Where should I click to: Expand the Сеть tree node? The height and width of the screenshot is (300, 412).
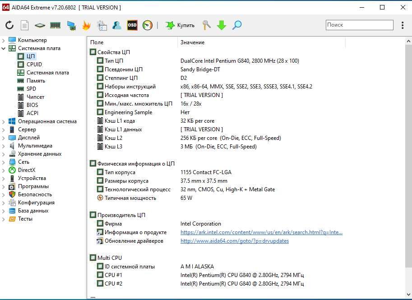tap(4, 162)
